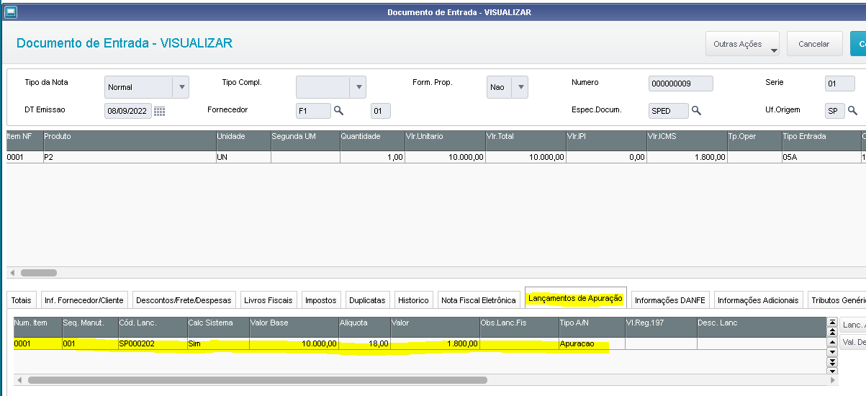Click the Numero input field
This screenshot has height=396, width=866.
point(680,84)
